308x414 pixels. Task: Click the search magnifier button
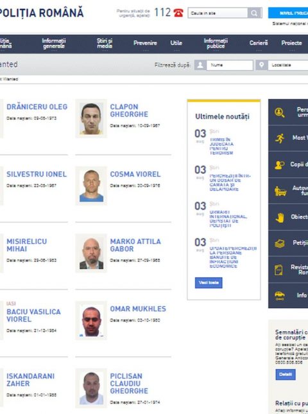(x=254, y=13)
